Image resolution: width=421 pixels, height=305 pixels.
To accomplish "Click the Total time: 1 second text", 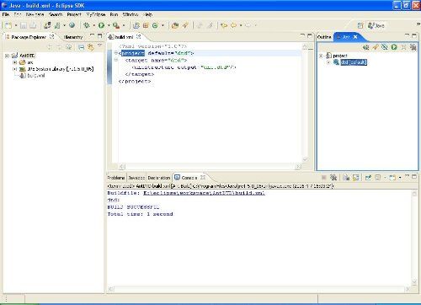I will coord(141,214).
